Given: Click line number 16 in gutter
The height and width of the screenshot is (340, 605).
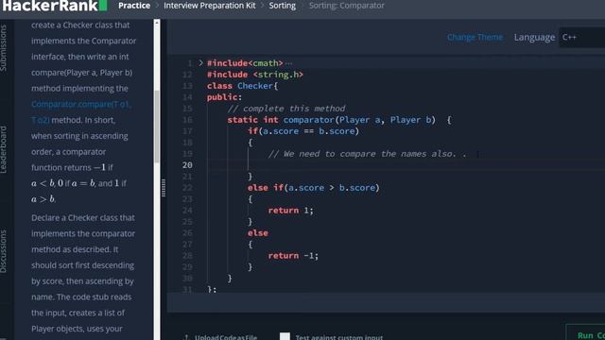Looking at the screenshot, I should point(187,120).
